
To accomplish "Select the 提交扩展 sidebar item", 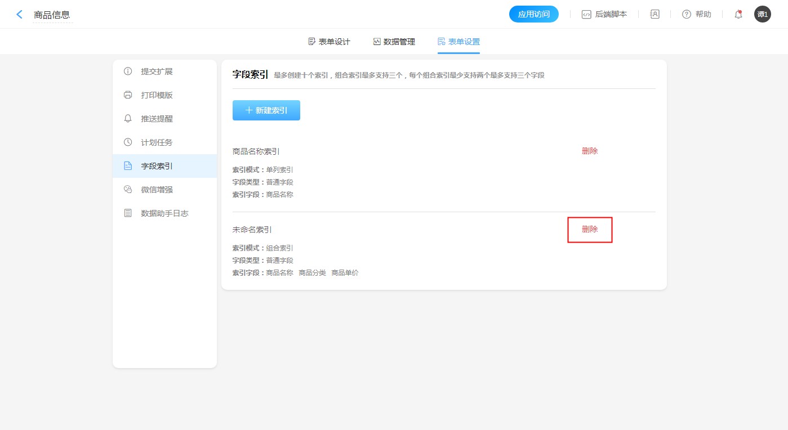I will [157, 71].
